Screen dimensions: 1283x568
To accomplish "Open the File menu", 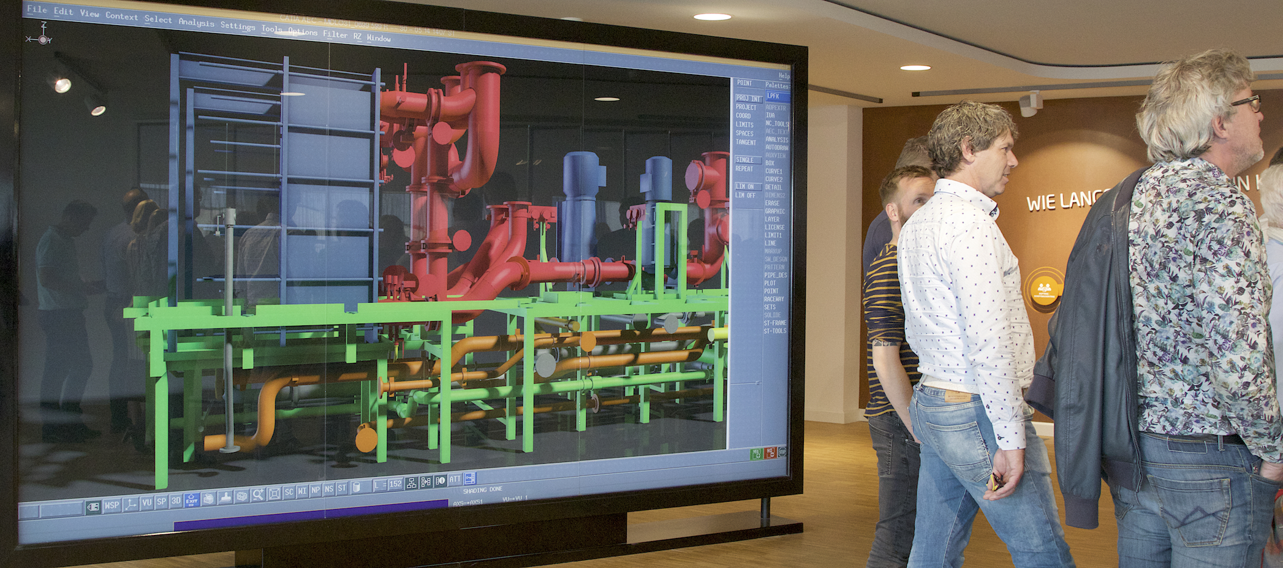I will (x=37, y=9).
